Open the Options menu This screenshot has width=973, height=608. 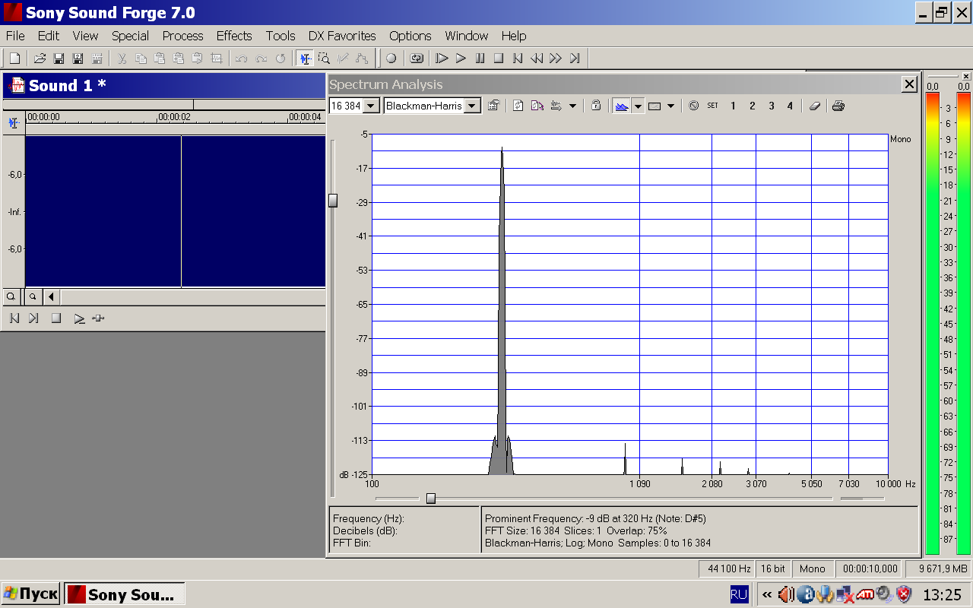coord(410,36)
